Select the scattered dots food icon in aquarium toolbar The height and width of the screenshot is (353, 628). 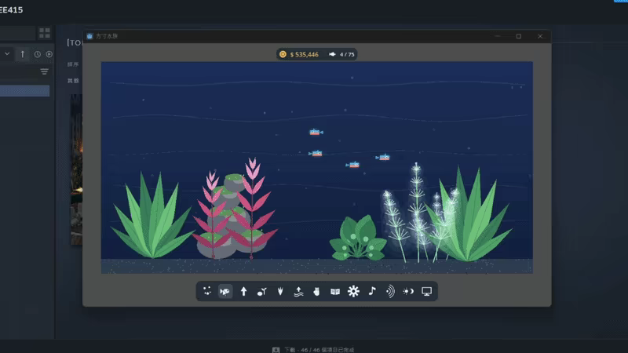tap(207, 291)
